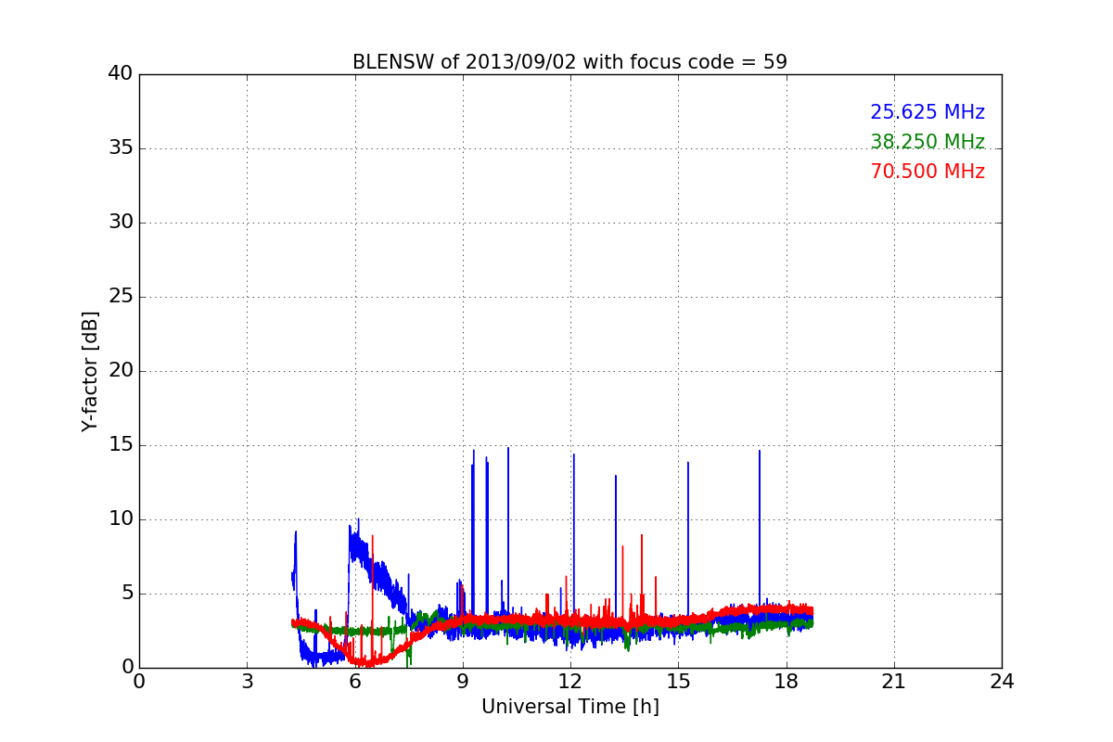The image size is (1113, 742).
Task: Click the y-axis tick label '40'
Action: pyautogui.click(x=121, y=74)
